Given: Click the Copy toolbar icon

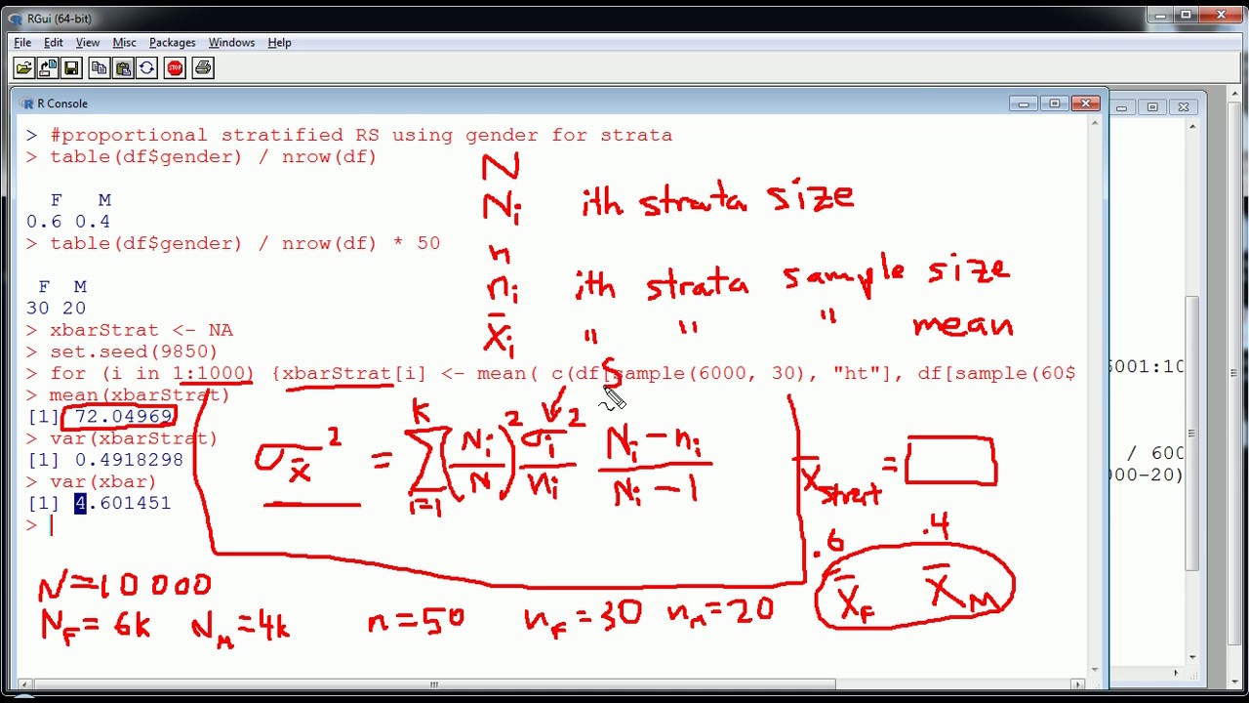Looking at the screenshot, I should pyautogui.click(x=99, y=67).
